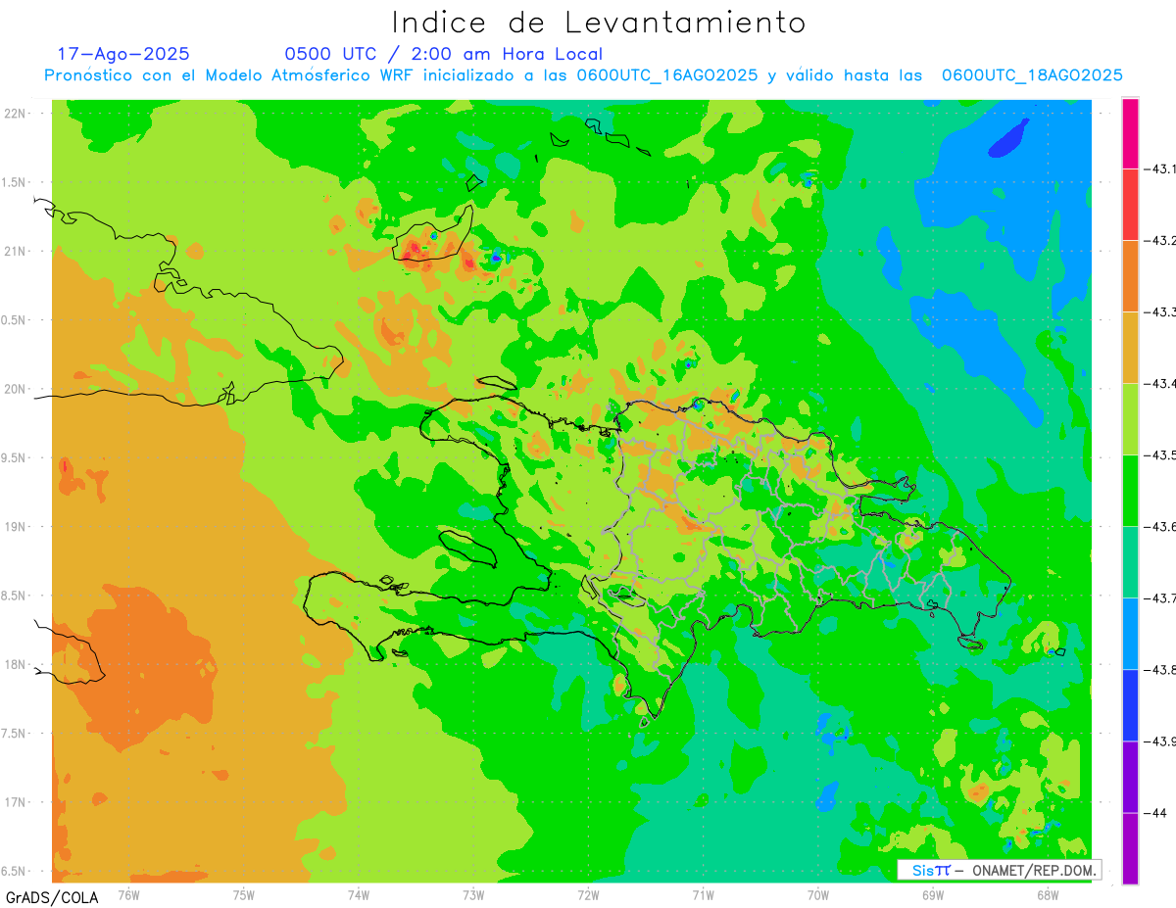Click the WRF forecast model description line

click(x=583, y=75)
